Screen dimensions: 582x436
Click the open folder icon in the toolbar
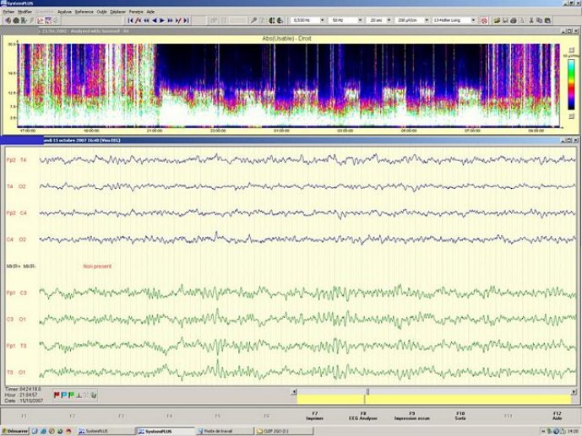click(497, 20)
